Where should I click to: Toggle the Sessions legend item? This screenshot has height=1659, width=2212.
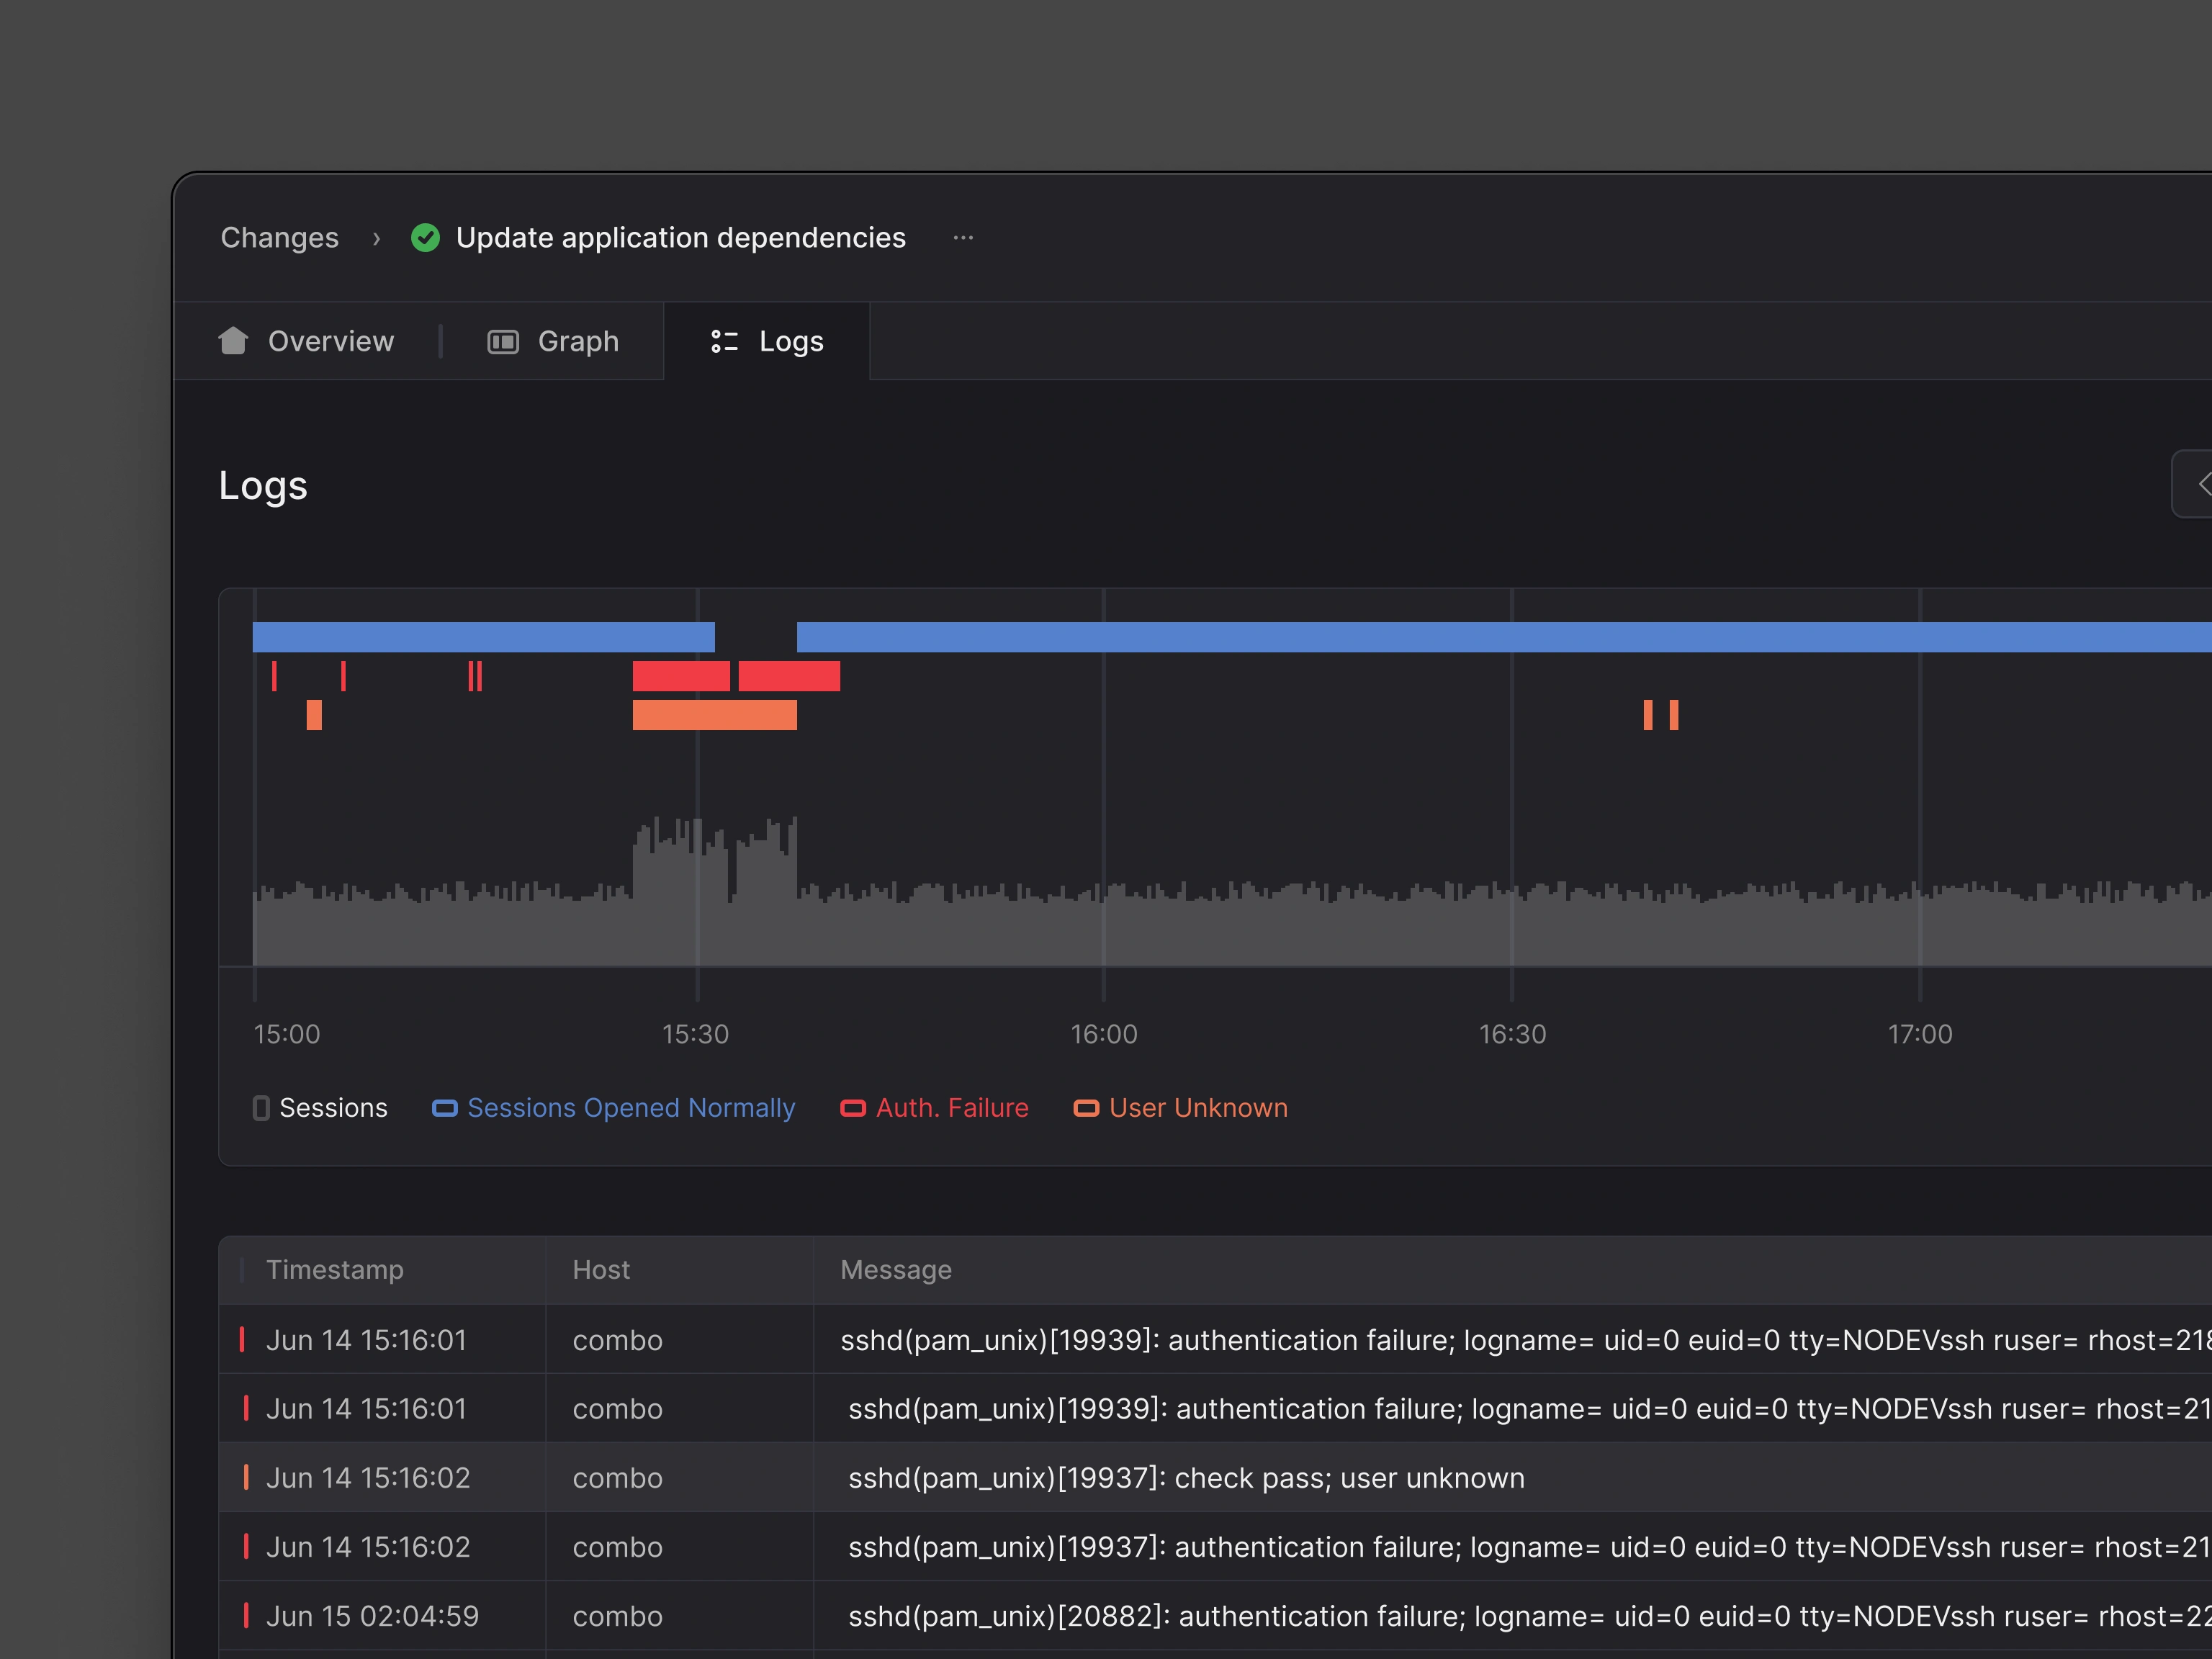coord(320,1108)
